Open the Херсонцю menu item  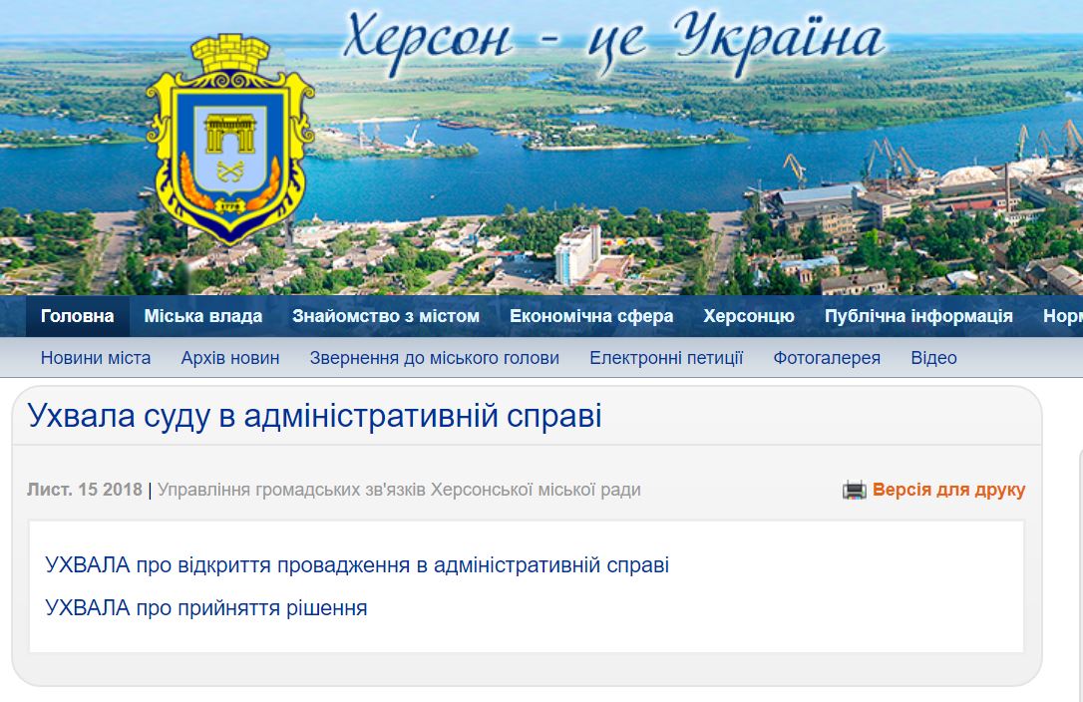[749, 317]
